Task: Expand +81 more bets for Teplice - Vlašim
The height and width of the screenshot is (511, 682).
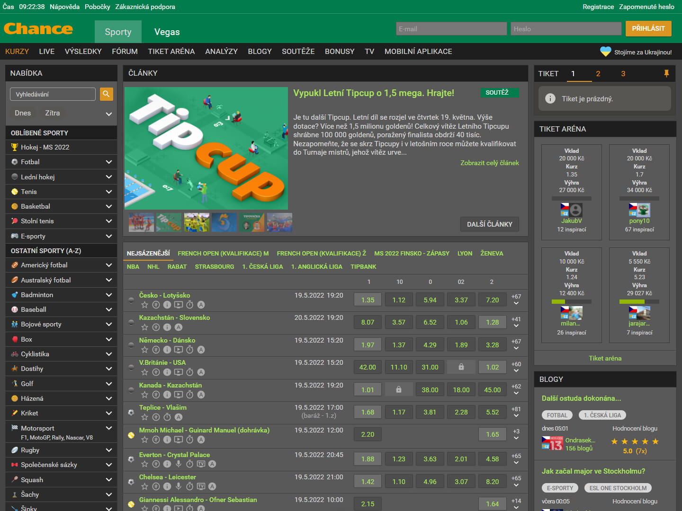Action: point(516,412)
